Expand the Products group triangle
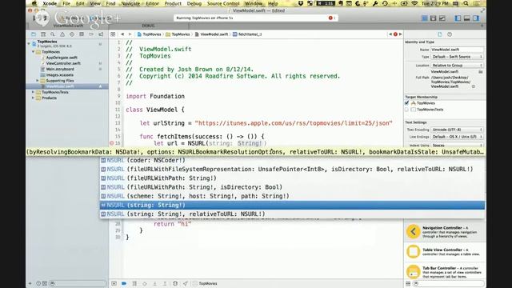The image size is (512, 288). [33, 98]
